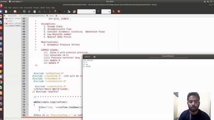Viewport: 214px width, 120px height.
Task: Click the Run/Execute gears icon
Action: 69,12
